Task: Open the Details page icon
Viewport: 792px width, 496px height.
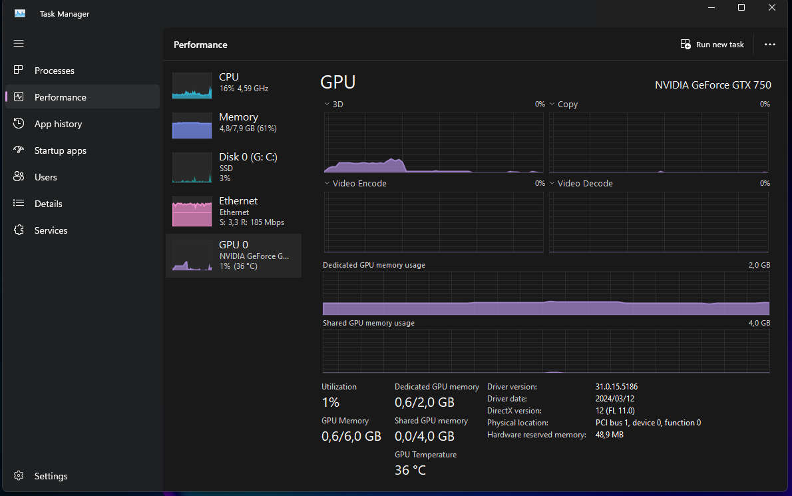Action: point(19,203)
